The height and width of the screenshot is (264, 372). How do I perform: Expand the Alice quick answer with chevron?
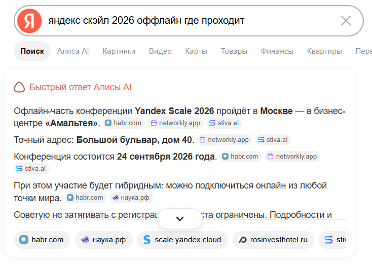click(180, 218)
